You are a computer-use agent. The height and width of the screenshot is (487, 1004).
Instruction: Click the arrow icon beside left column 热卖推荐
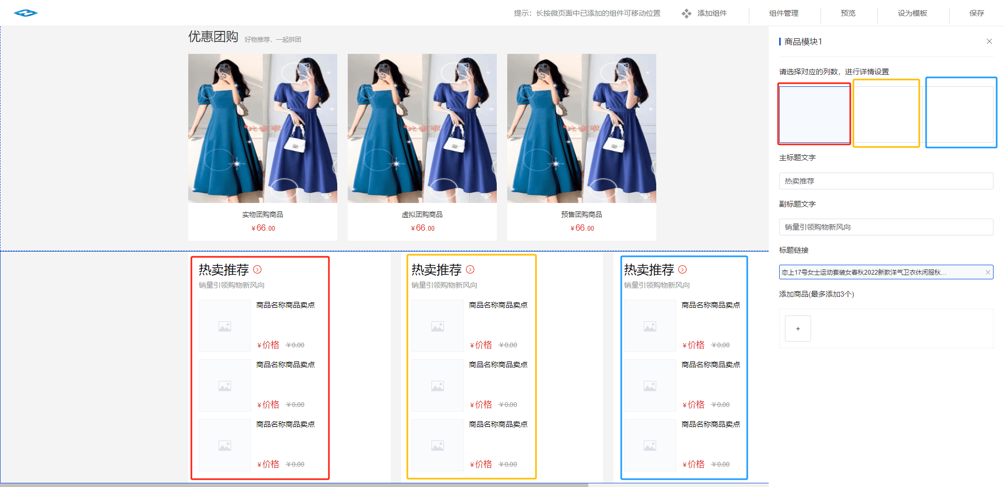coord(257,269)
